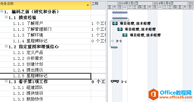This screenshot has width=194, height=102.
Task: Select task row 1.2.2 分析需求
Action: [x=45, y=58]
